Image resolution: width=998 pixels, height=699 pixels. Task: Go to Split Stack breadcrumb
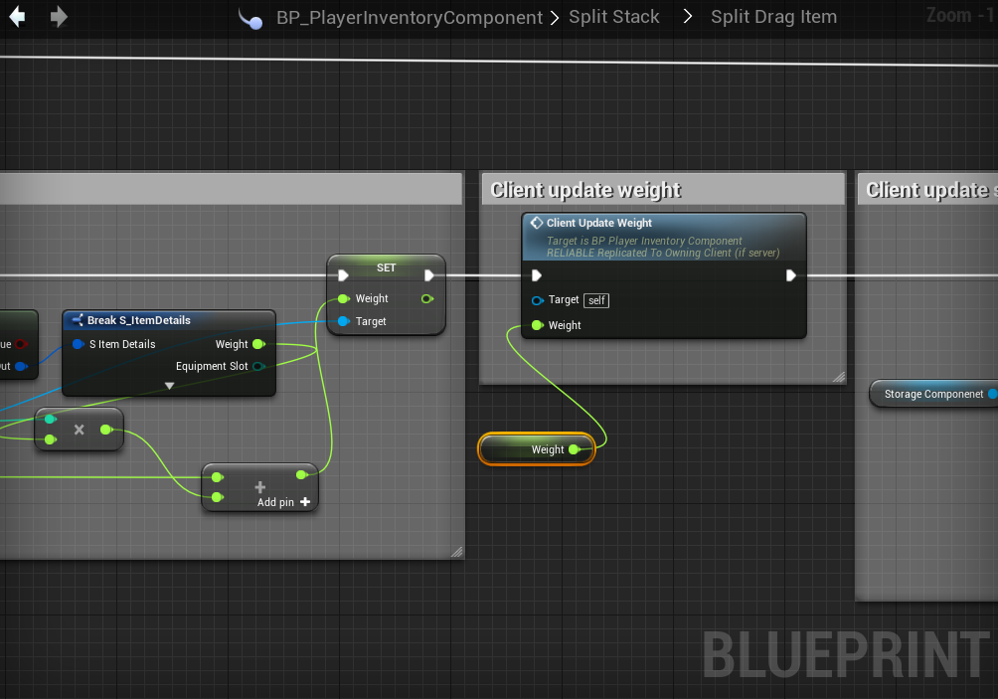point(614,17)
